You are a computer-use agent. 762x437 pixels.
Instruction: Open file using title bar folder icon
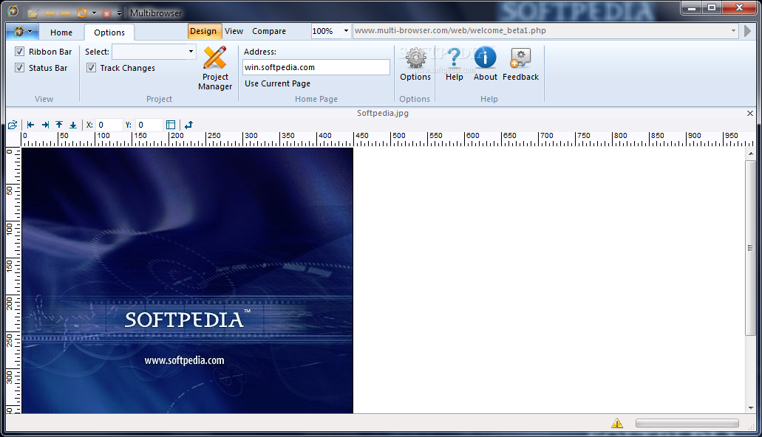coord(33,13)
